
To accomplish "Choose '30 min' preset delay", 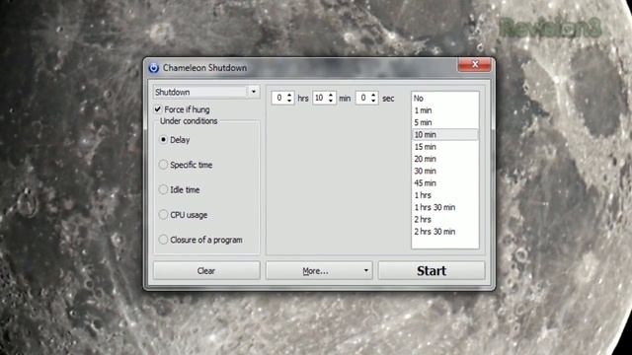I will pyautogui.click(x=445, y=171).
